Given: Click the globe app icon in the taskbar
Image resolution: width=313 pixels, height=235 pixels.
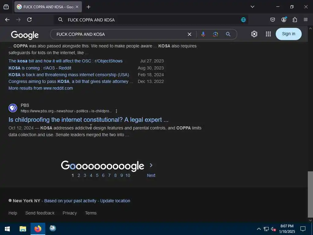Looking at the screenshot, I should click(53, 228).
